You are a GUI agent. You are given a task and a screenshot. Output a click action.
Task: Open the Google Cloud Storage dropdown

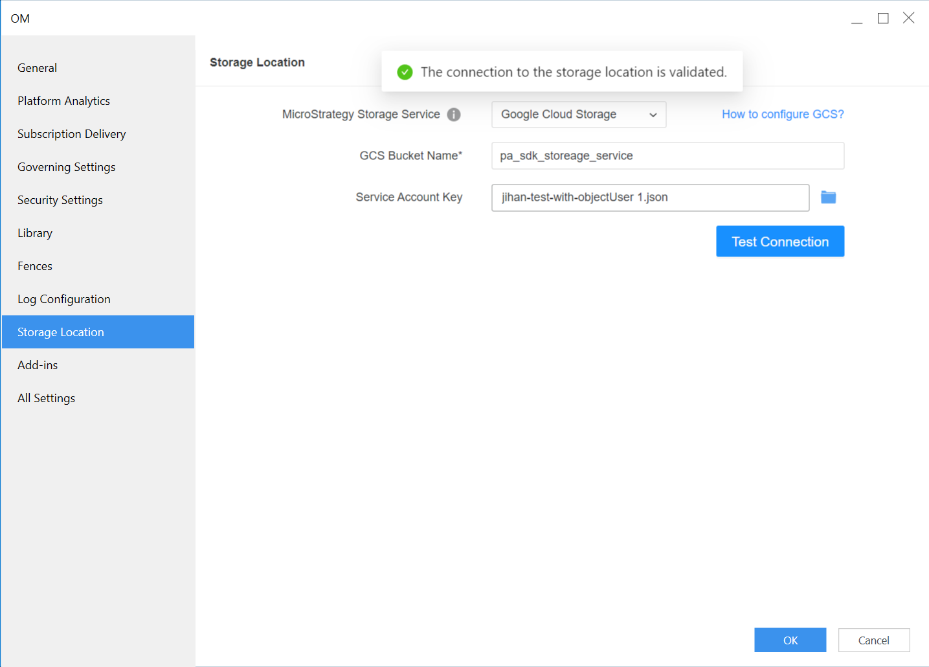[x=578, y=115]
